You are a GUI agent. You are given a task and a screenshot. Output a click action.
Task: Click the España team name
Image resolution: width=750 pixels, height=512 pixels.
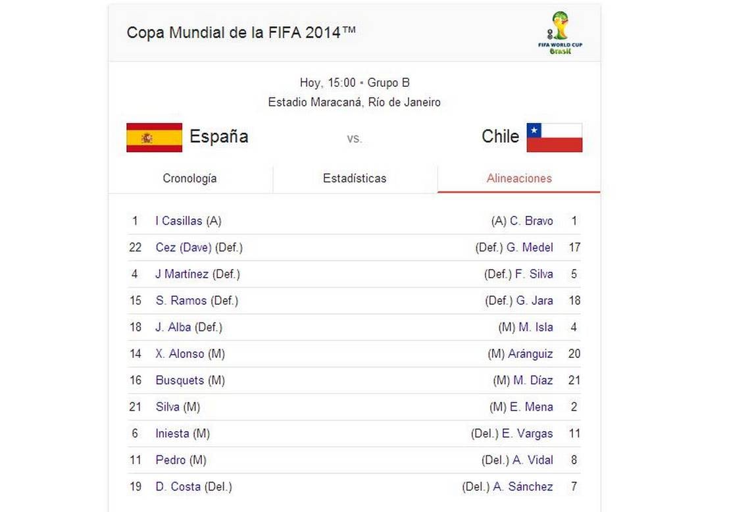(x=219, y=136)
